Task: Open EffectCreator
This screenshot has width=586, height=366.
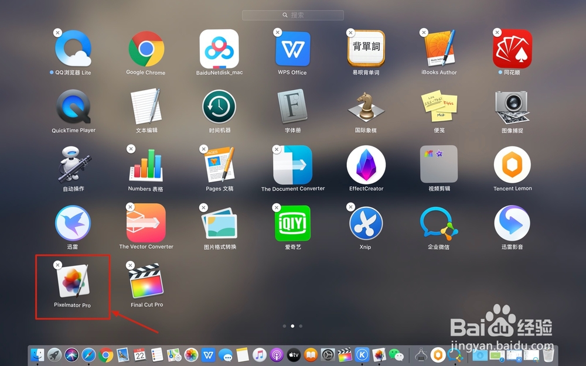Action: 366,168
